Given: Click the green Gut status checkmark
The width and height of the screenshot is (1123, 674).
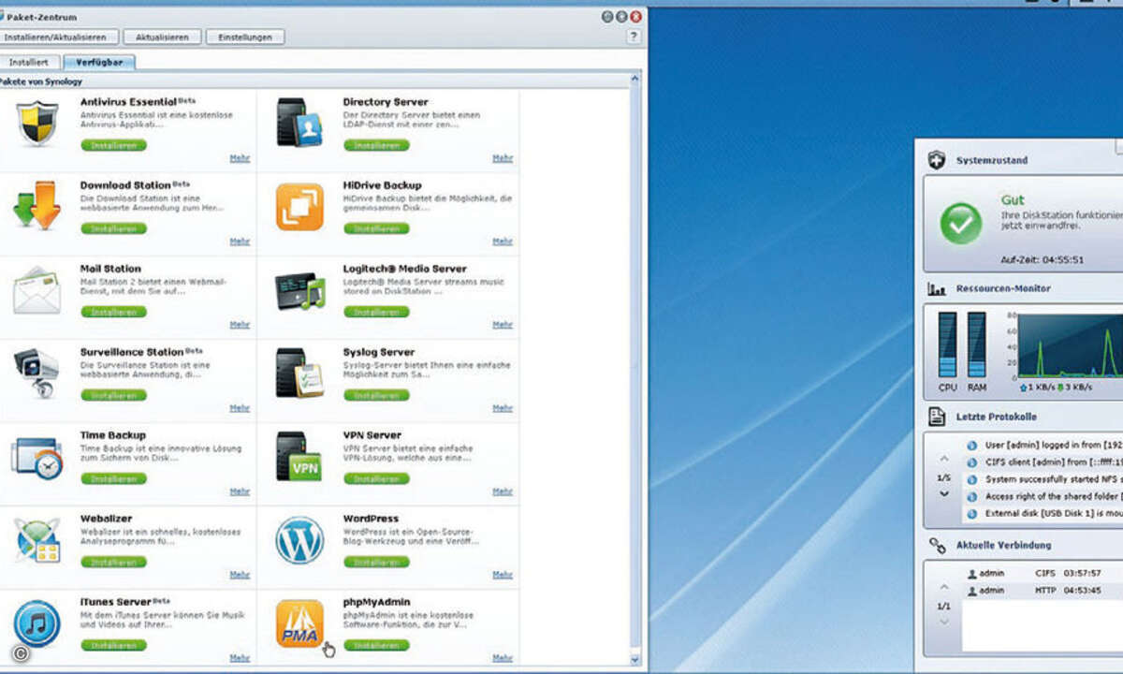Looking at the screenshot, I should 961,224.
